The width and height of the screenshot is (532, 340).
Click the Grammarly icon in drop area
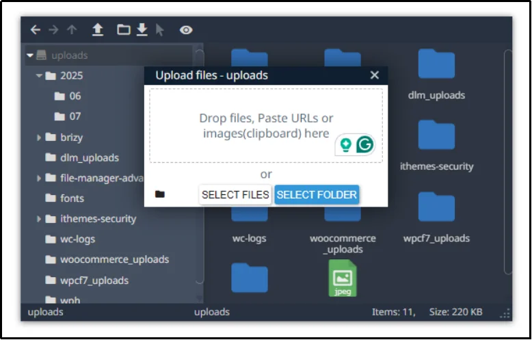(x=366, y=144)
